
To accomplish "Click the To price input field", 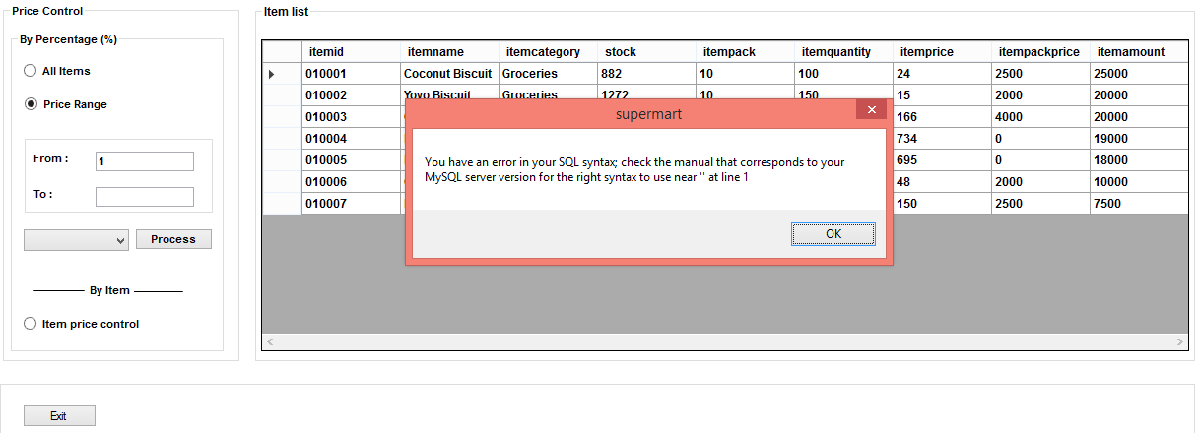I will pos(145,197).
